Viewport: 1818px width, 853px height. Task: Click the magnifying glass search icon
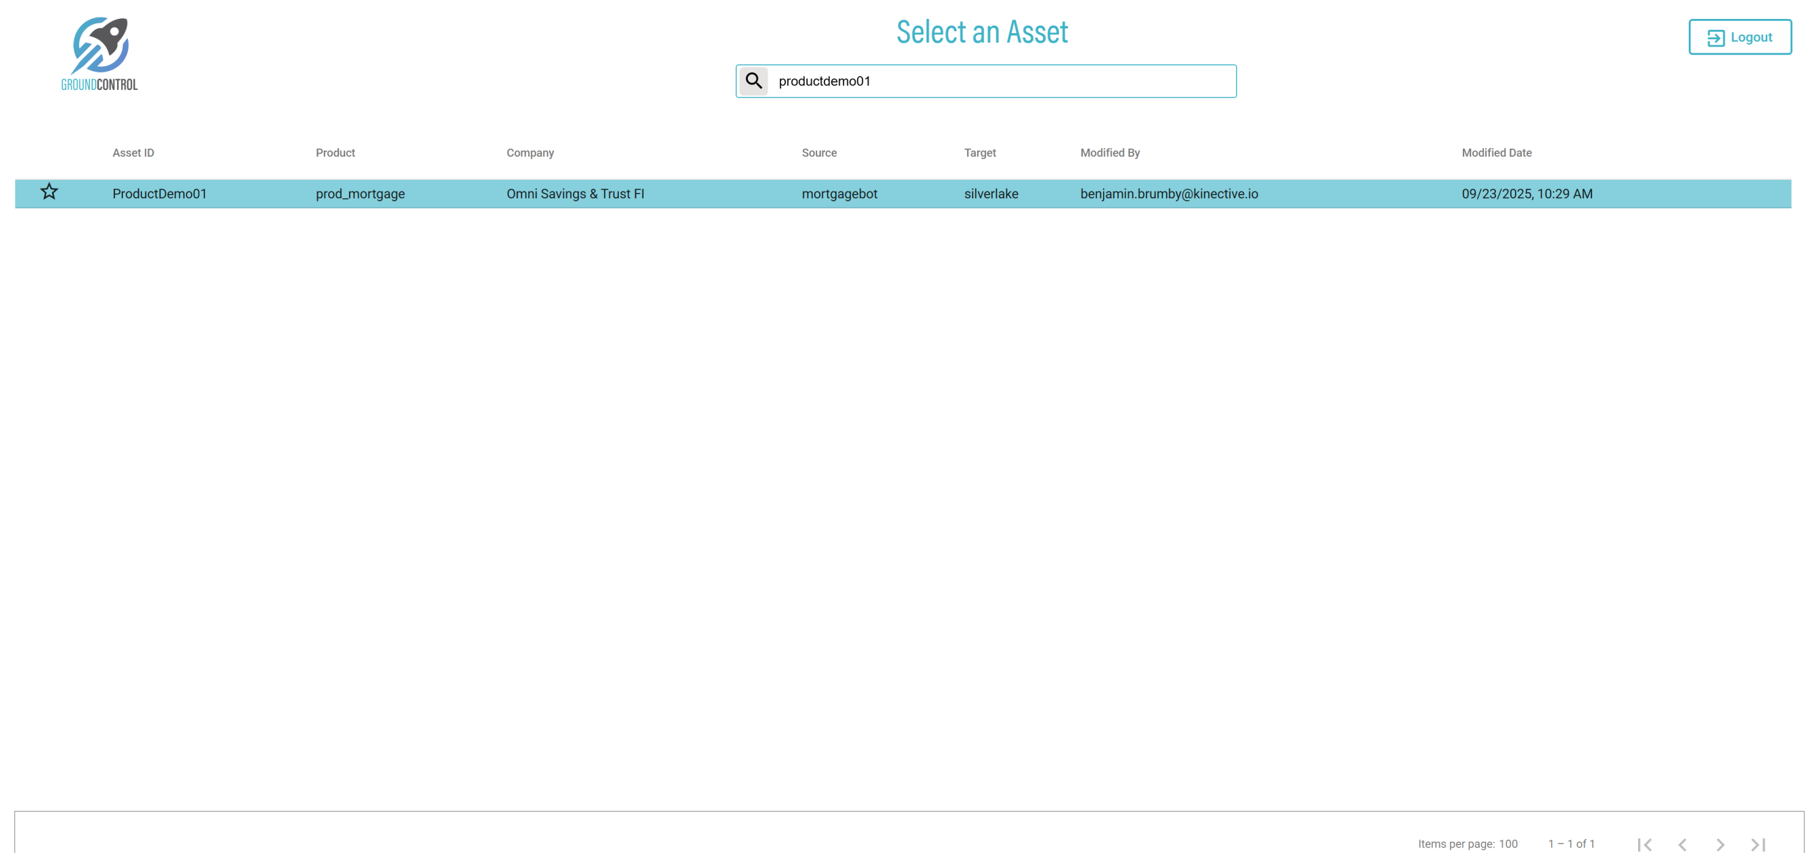point(753,81)
